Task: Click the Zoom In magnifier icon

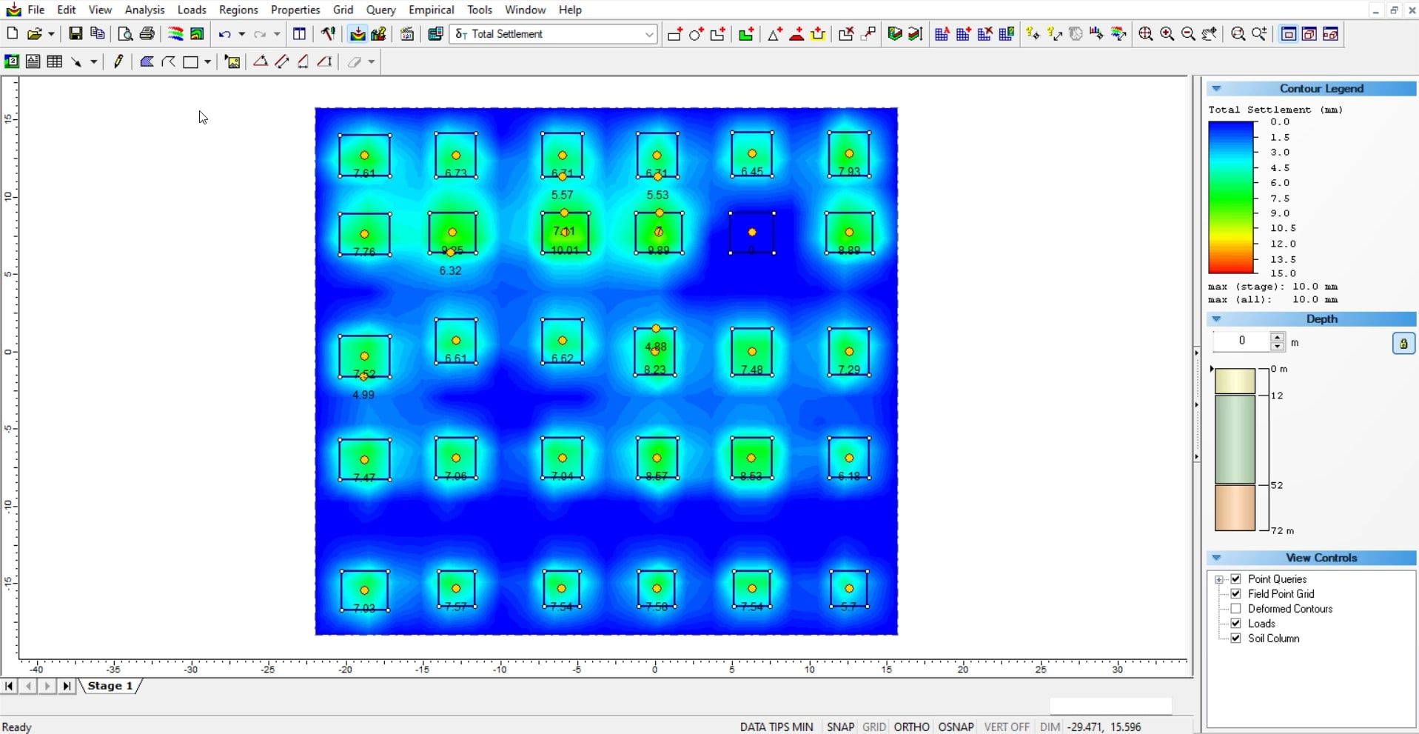Action: (x=1167, y=34)
